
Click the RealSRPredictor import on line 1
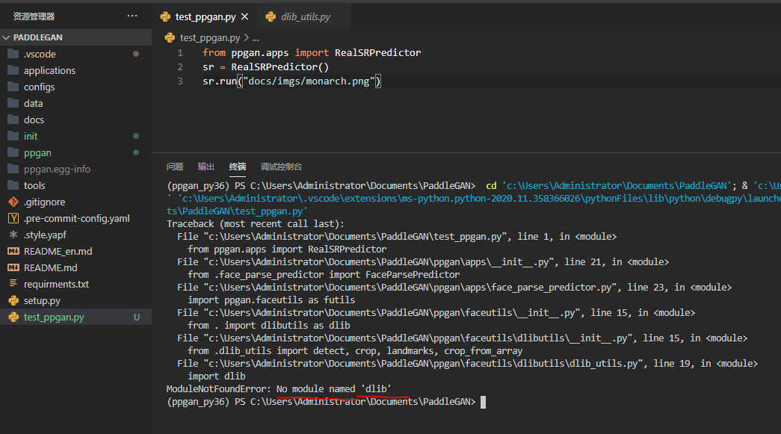377,52
